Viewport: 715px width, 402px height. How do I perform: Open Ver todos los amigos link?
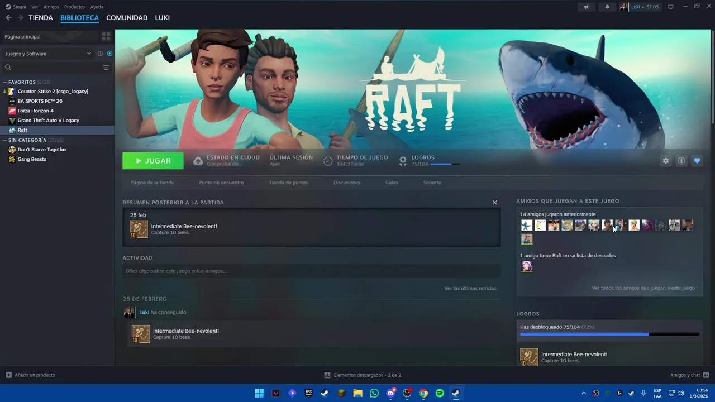643,288
